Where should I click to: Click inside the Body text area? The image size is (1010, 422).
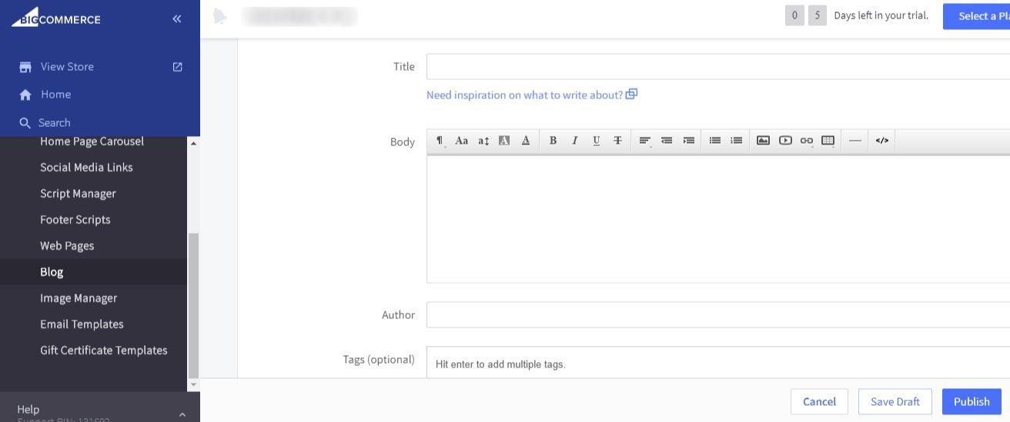click(718, 219)
